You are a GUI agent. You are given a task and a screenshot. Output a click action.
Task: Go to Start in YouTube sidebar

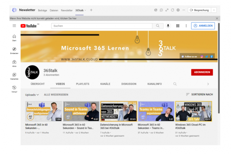click(14, 38)
